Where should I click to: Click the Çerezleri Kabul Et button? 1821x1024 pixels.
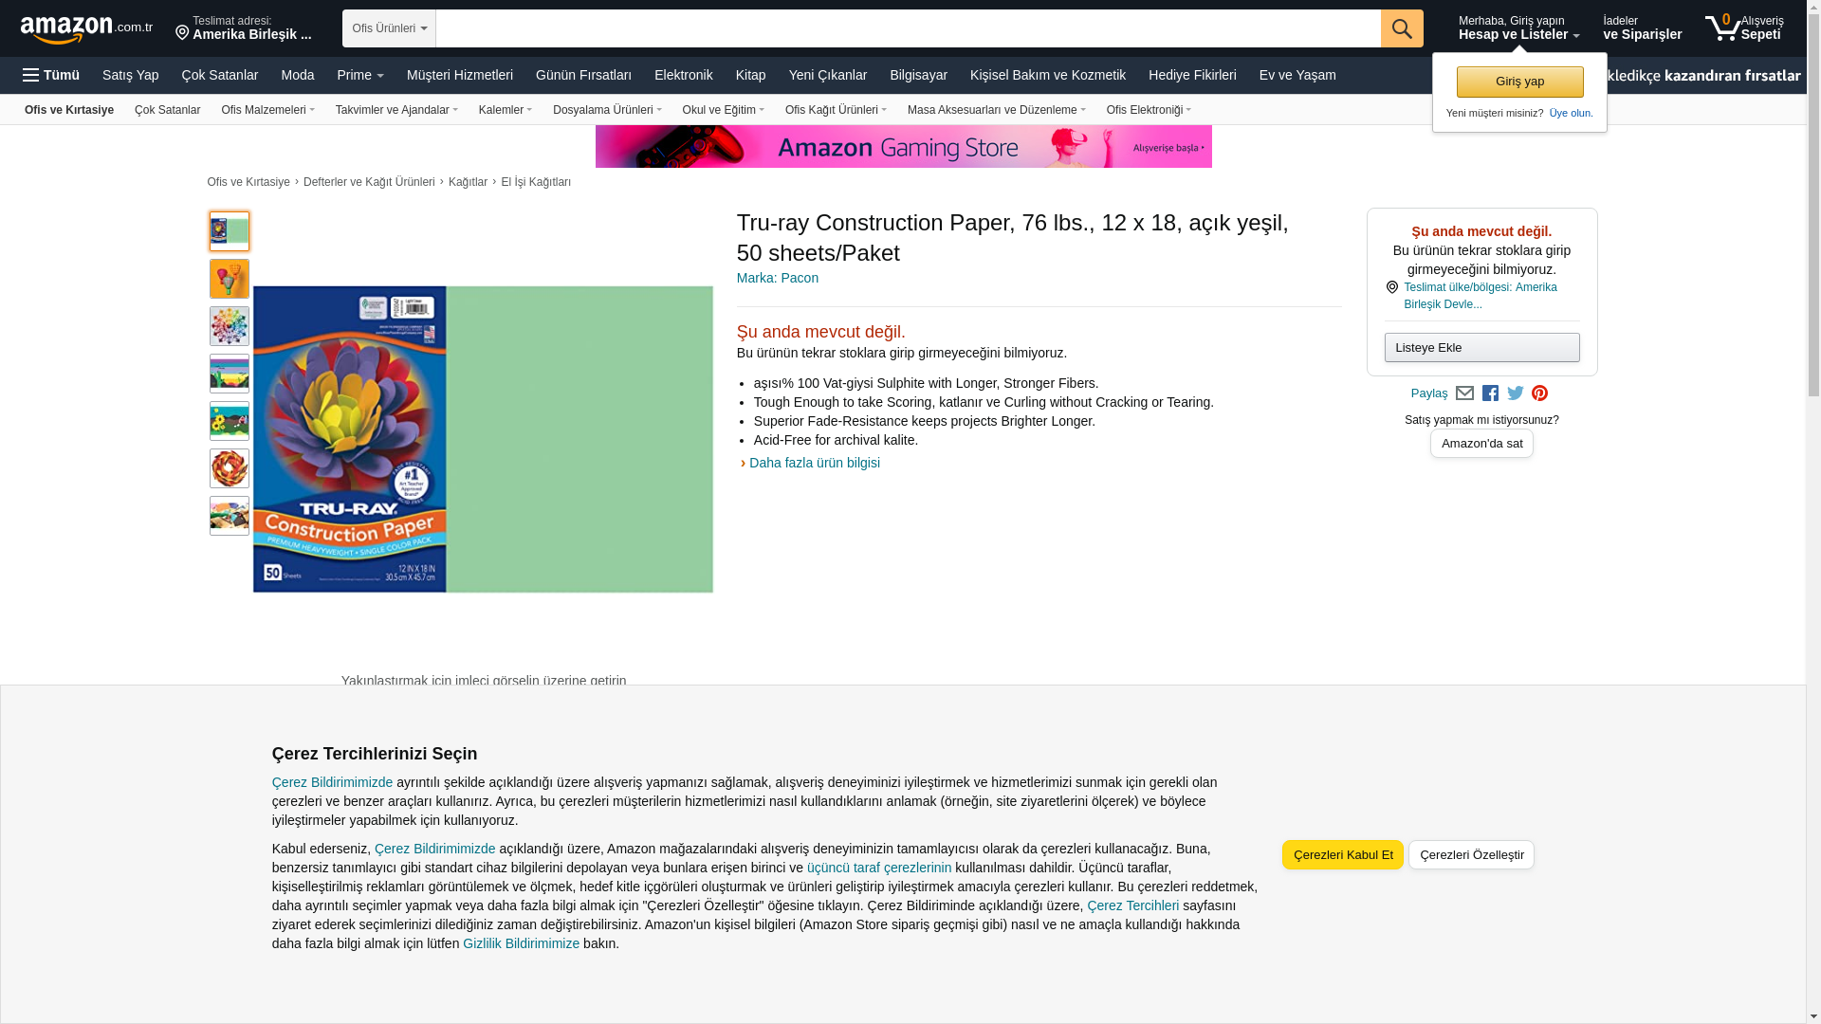point(1342,854)
